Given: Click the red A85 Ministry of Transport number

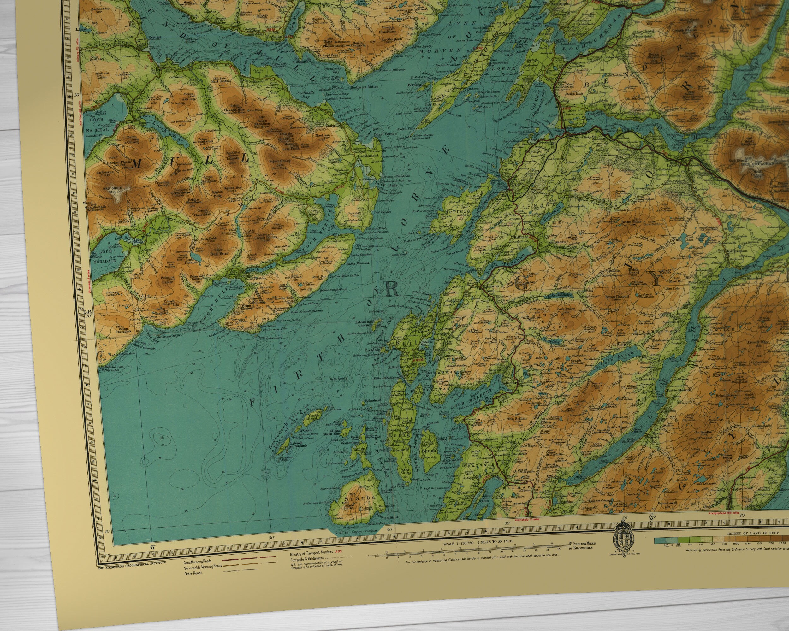Looking at the screenshot, I should (339, 552).
